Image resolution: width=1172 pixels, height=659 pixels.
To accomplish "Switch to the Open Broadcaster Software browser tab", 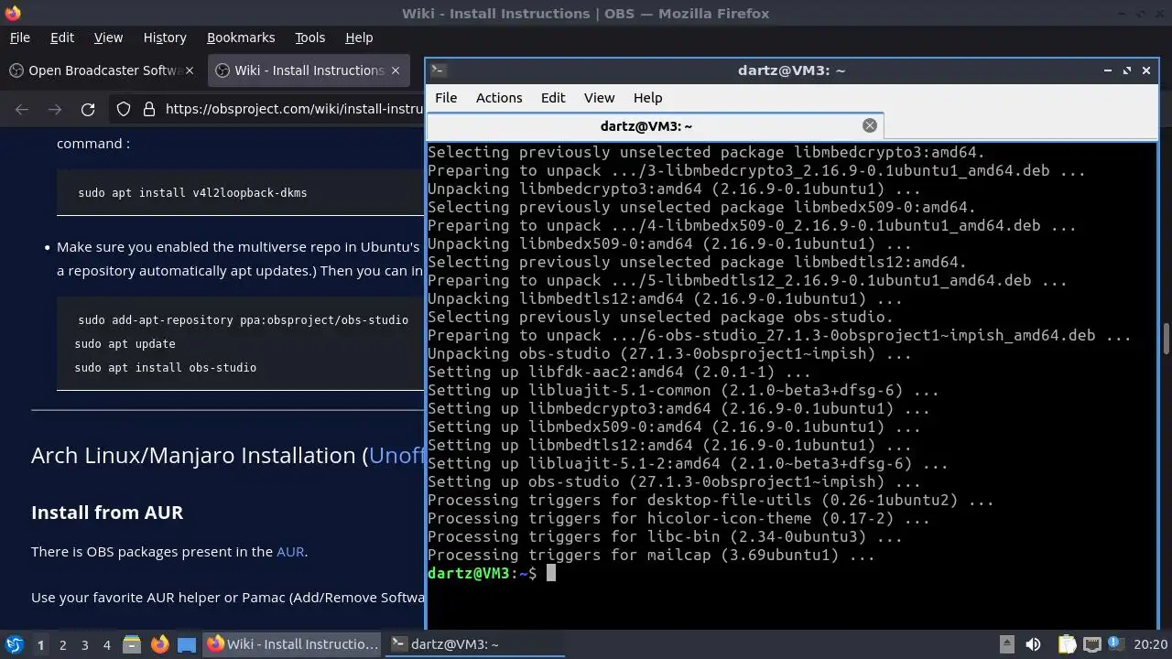I will (x=104, y=70).
